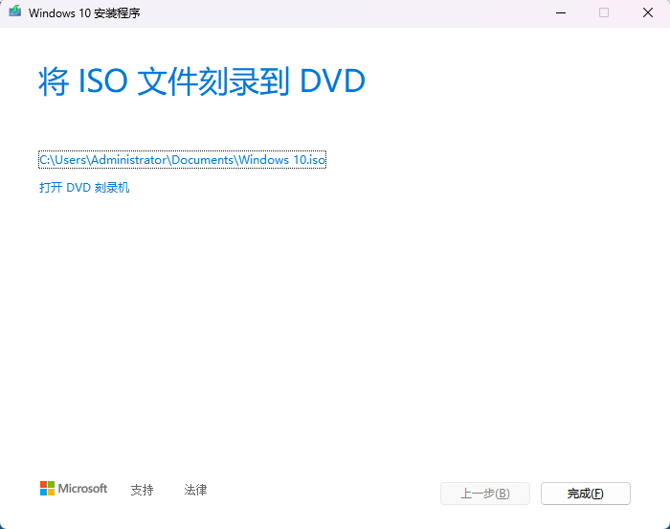The width and height of the screenshot is (670, 529).
Task: Click the 将 ISO 文件刻录到 DVD heading
Action: pos(202,81)
